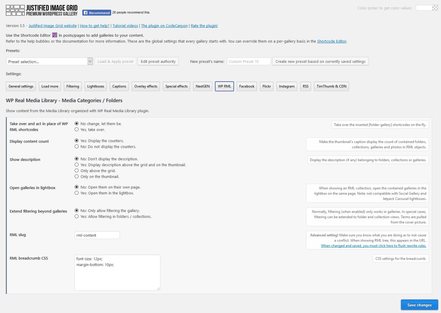The width and height of the screenshot is (441, 313).
Task: Select the WP RML tab
Action: point(225,86)
